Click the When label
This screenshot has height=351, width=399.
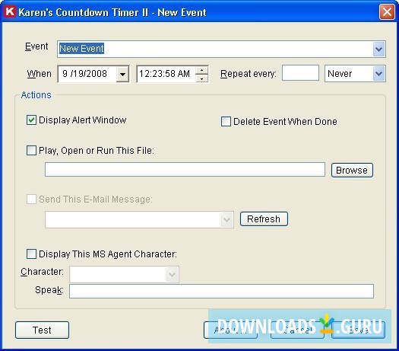(39, 74)
